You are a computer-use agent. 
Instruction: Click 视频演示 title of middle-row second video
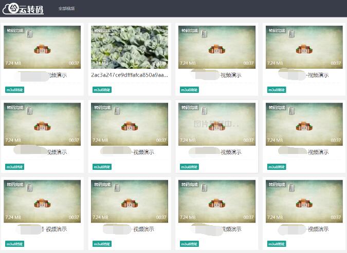[143, 152]
